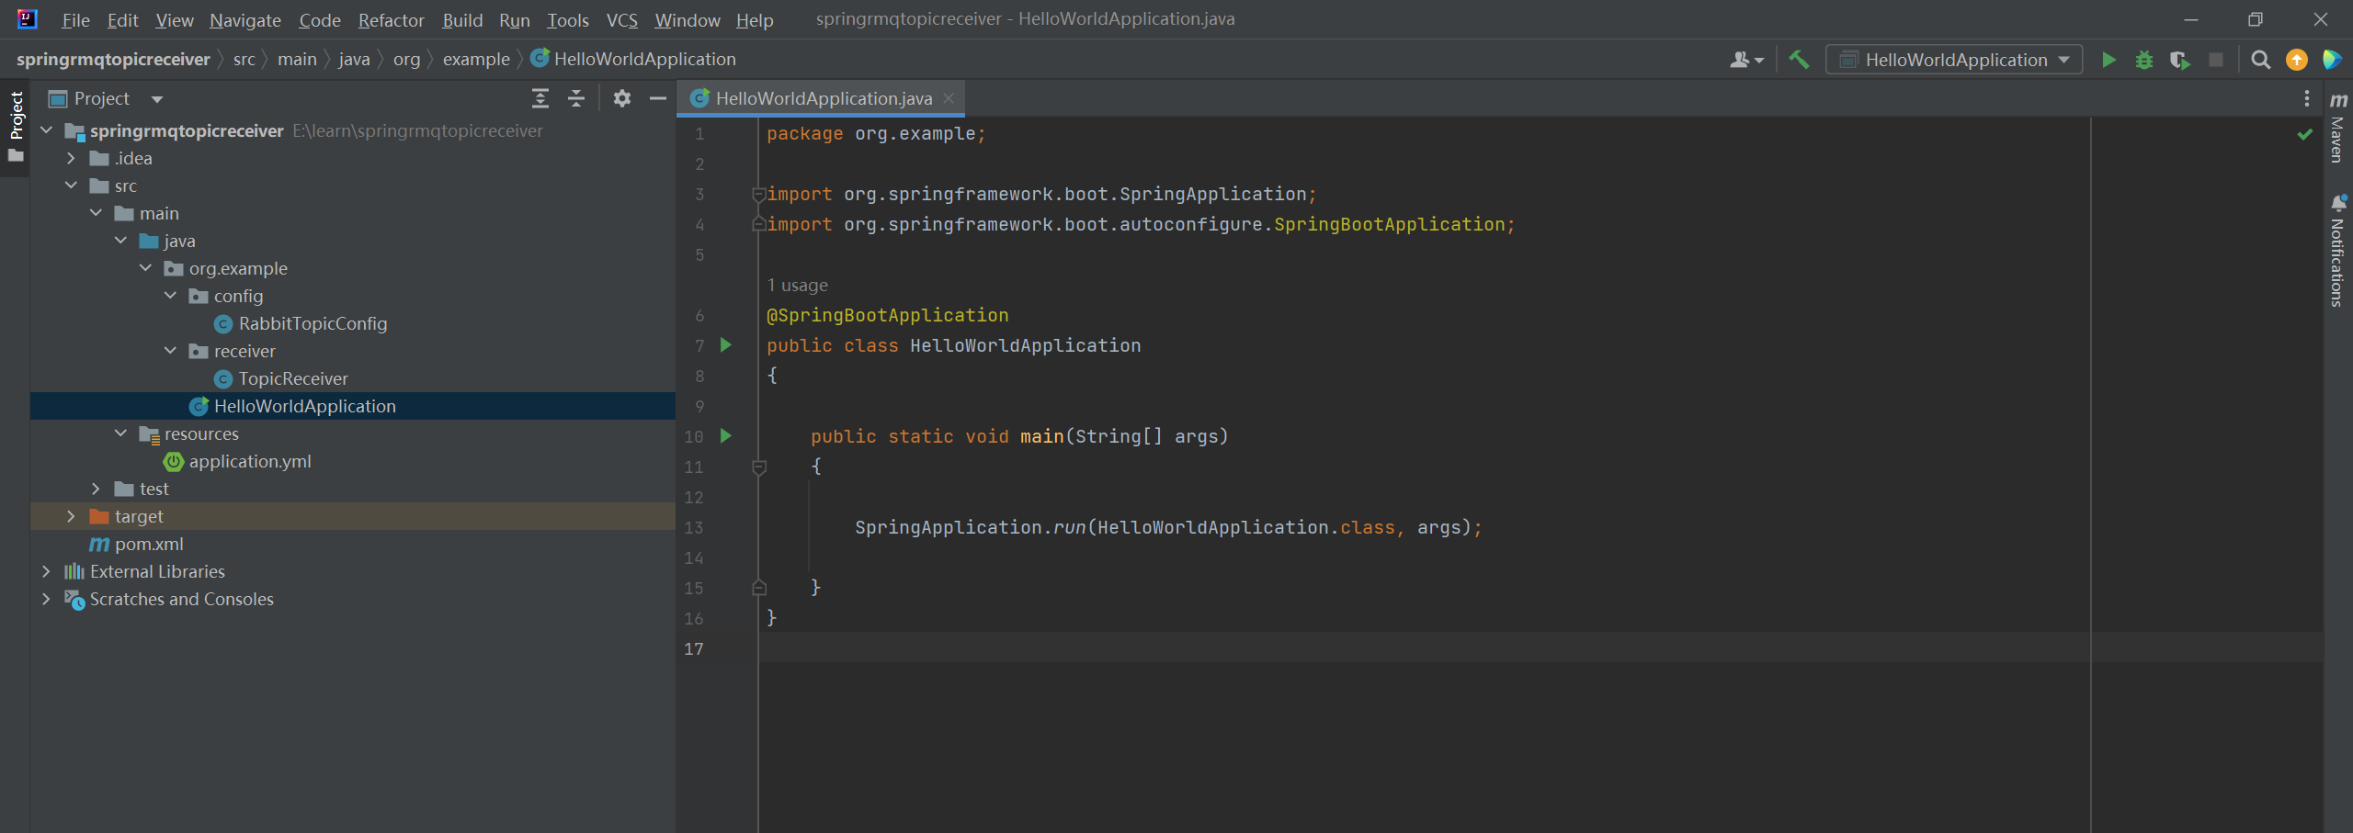The width and height of the screenshot is (2353, 833).
Task: Collapse the receiver package
Action: 171,351
